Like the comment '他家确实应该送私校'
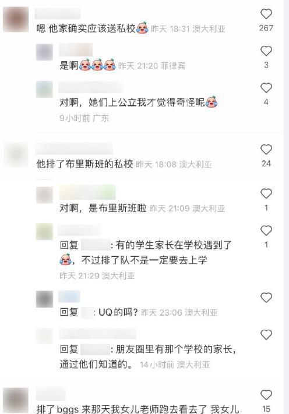289x414 pixels. point(266,14)
